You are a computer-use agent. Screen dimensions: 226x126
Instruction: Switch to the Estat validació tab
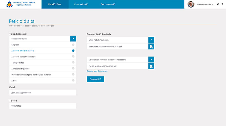pos(81,4)
